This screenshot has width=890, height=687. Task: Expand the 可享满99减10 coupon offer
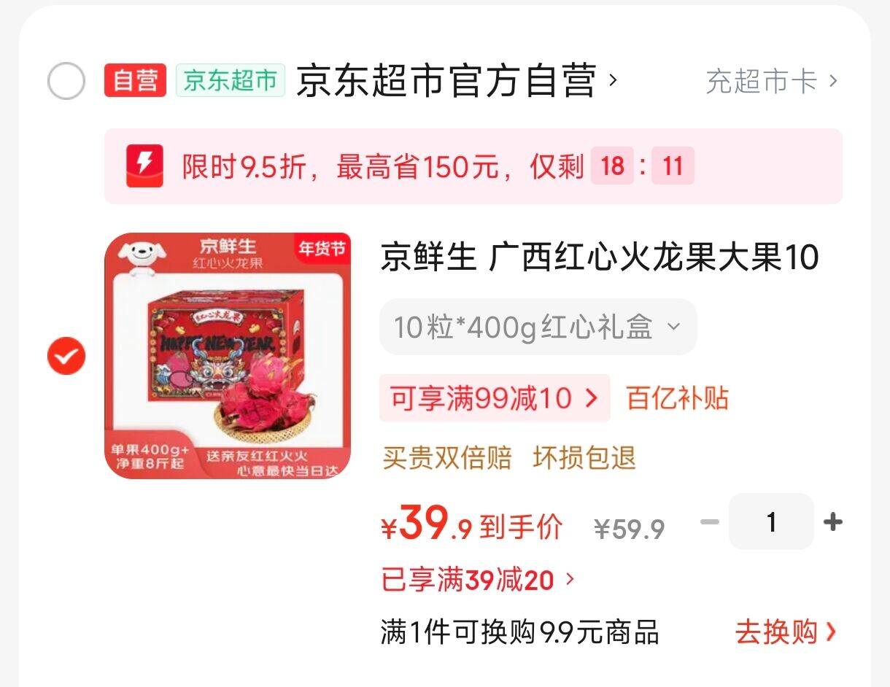click(x=495, y=398)
